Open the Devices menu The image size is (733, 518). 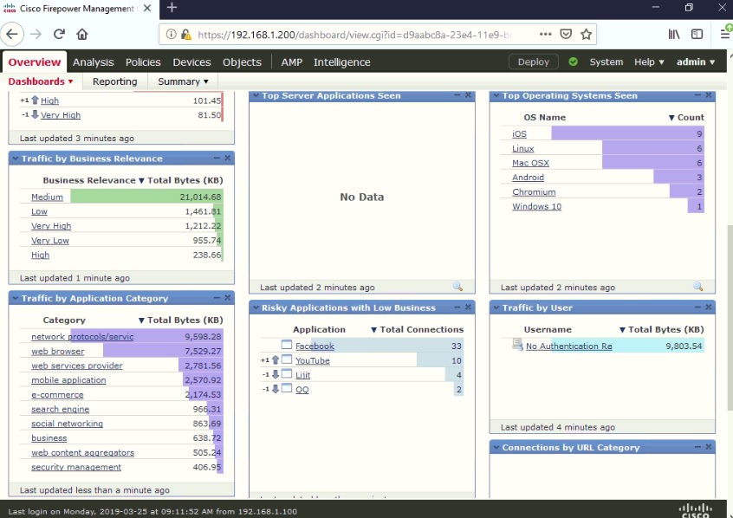191,62
